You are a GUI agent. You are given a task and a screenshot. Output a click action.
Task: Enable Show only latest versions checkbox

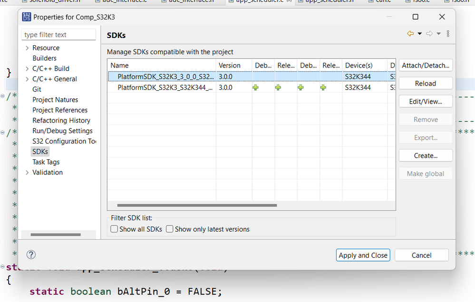170,229
